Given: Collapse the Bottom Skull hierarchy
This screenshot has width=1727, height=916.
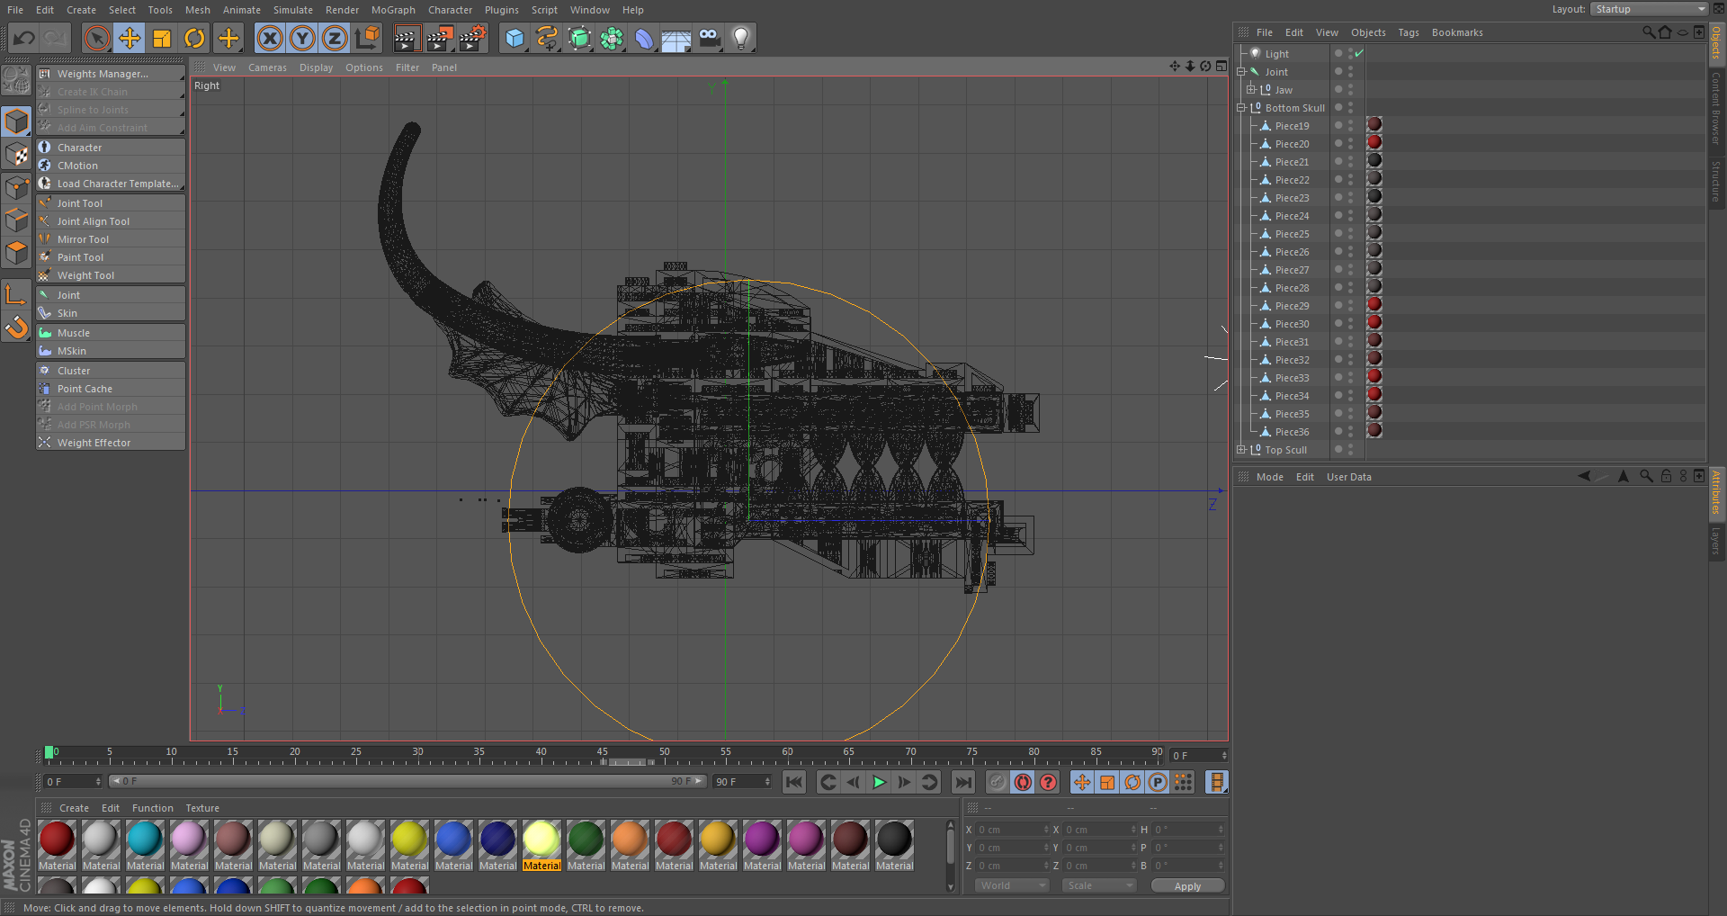Looking at the screenshot, I should tap(1241, 108).
